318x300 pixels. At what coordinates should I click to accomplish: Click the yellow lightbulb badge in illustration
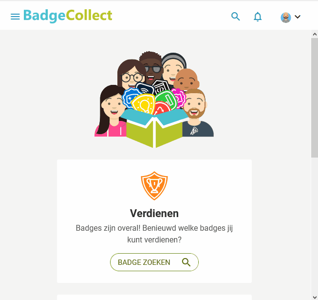pyautogui.click(x=143, y=104)
